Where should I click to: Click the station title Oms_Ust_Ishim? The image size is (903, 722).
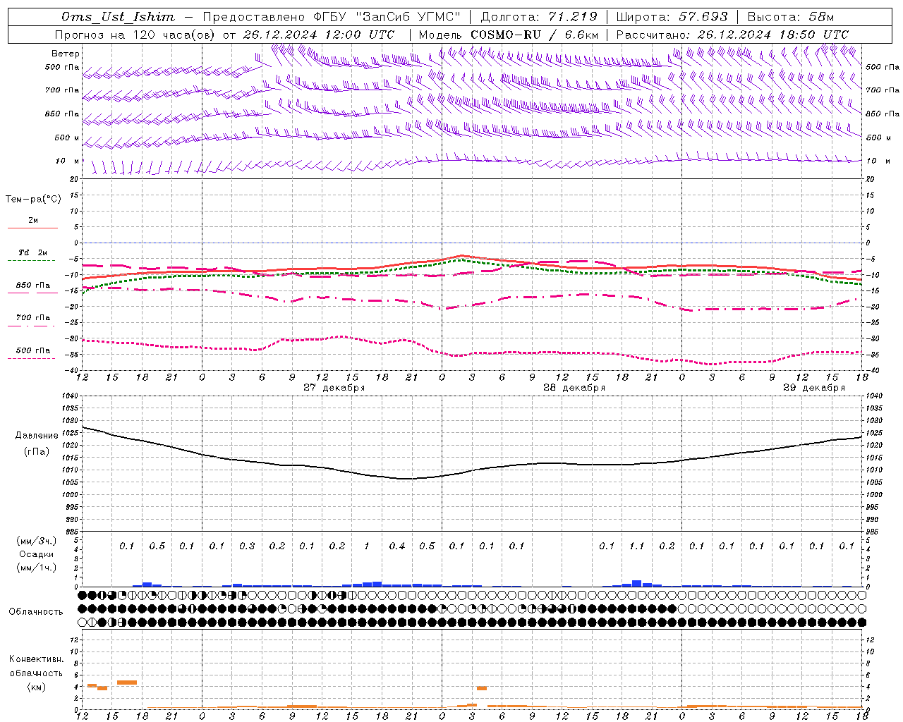118,17
